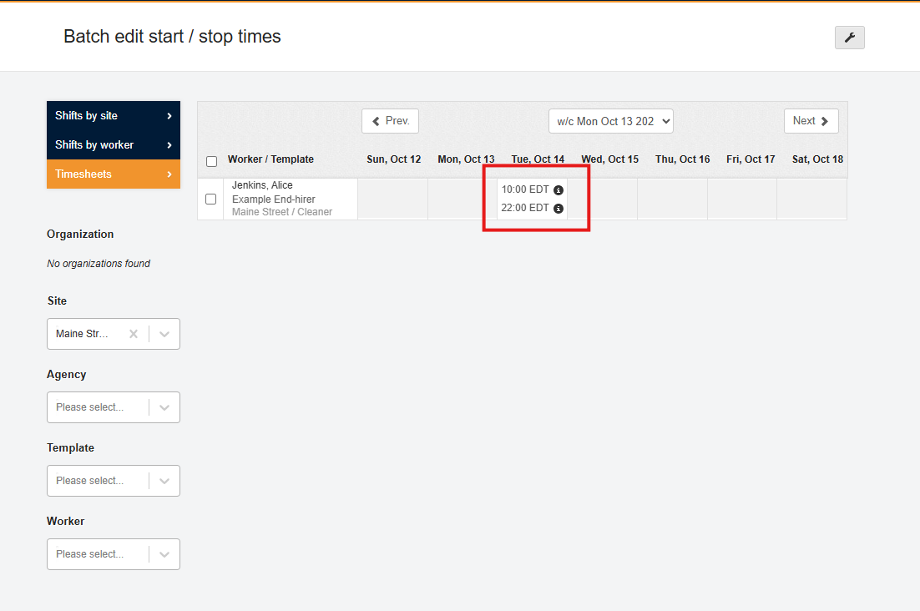Click the 22:00 EDT stop time
The image size is (920, 611).
click(x=525, y=209)
